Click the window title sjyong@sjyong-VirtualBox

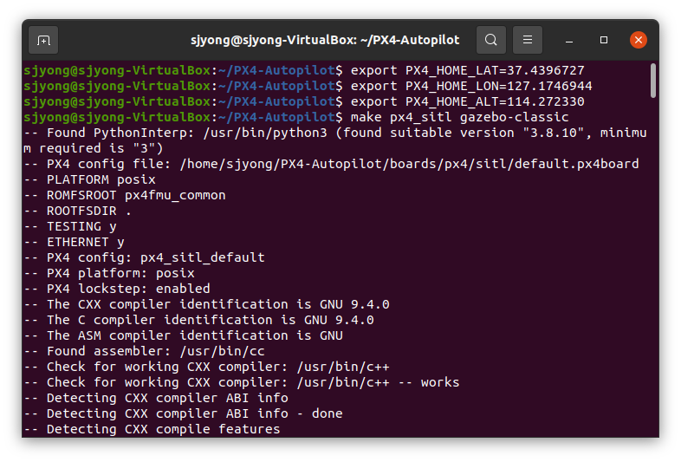pyautogui.click(x=325, y=40)
